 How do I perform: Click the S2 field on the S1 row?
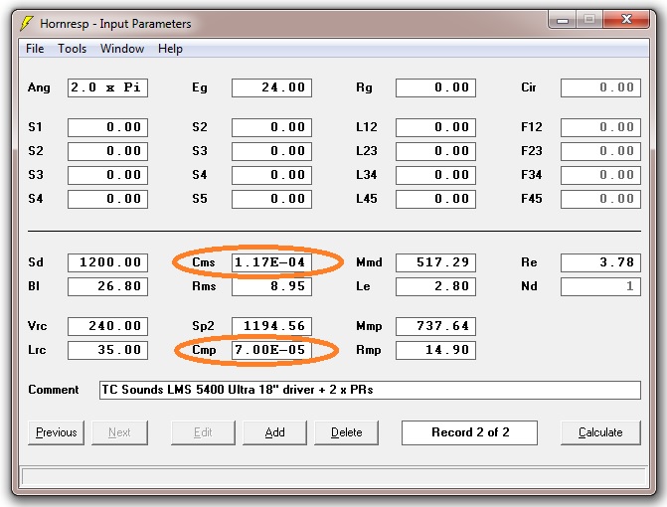271,127
